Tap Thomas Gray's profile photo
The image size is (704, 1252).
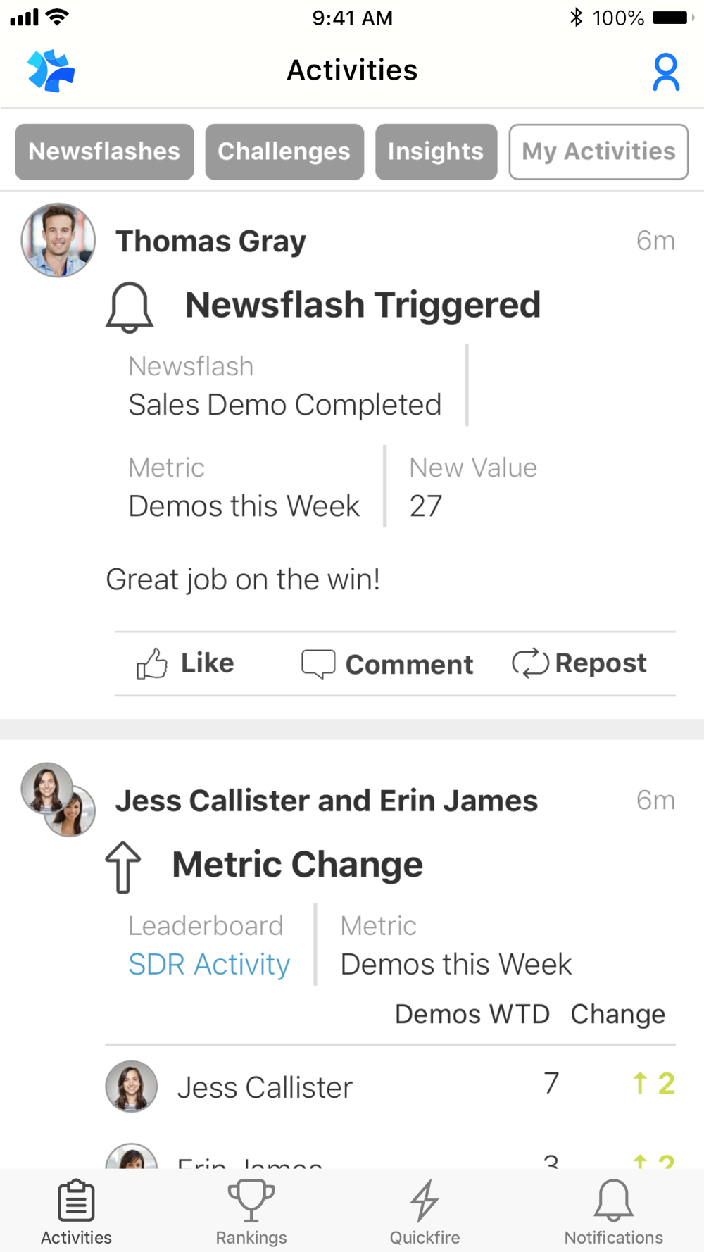point(58,240)
